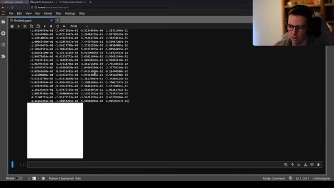Click the Mode: Command status item

pos(273,179)
